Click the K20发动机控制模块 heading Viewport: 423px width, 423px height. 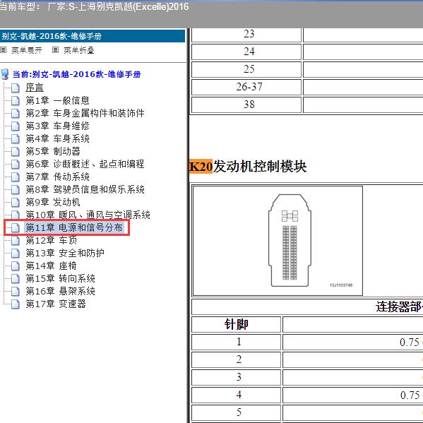coord(248,167)
